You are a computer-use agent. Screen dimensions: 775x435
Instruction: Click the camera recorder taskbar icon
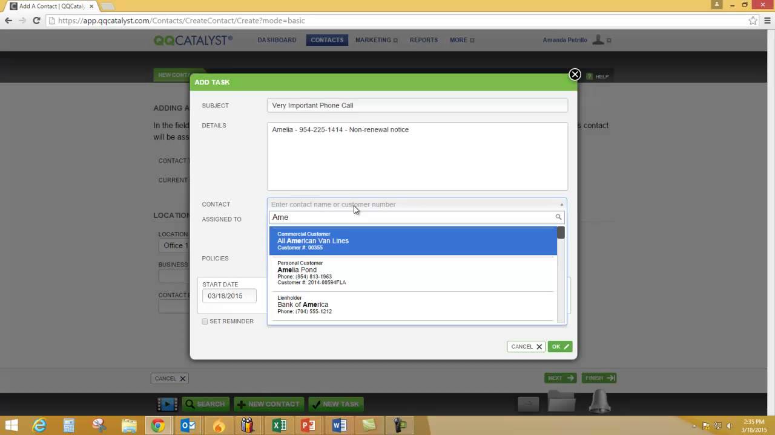point(399,425)
